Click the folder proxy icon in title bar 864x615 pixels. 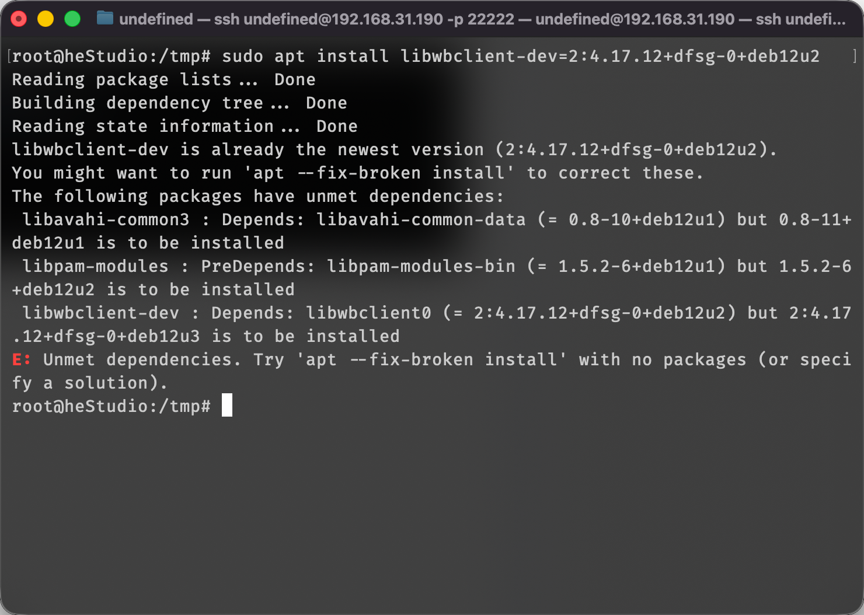tap(105, 19)
